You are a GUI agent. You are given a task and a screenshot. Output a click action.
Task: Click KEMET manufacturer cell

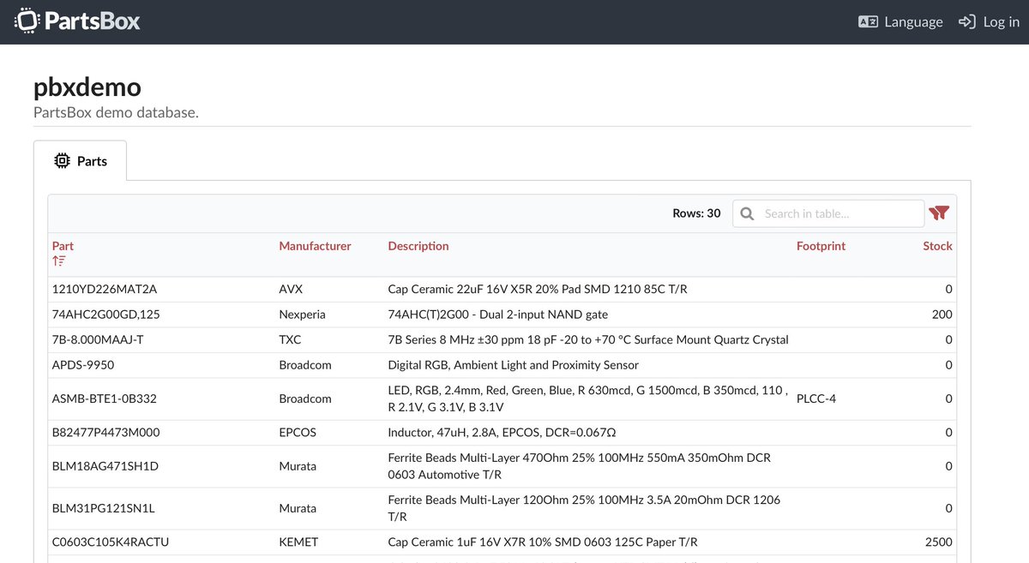click(x=298, y=542)
